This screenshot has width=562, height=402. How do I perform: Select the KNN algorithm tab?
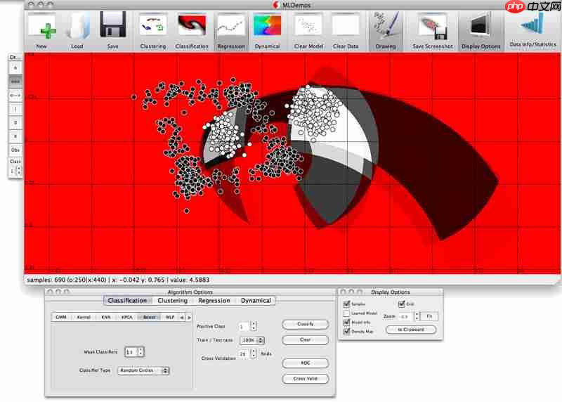[106, 318]
